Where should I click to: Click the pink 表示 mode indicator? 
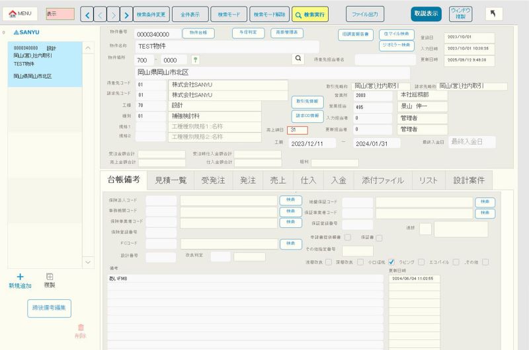coord(60,14)
